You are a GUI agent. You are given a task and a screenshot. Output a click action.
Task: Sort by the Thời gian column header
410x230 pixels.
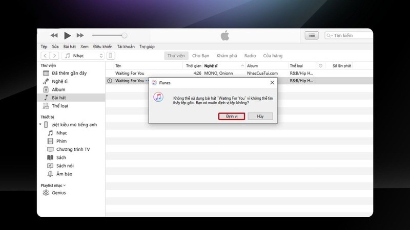click(x=194, y=66)
